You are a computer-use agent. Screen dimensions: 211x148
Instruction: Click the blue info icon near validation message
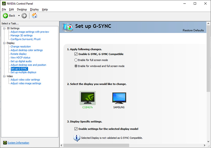[x=77, y=138]
